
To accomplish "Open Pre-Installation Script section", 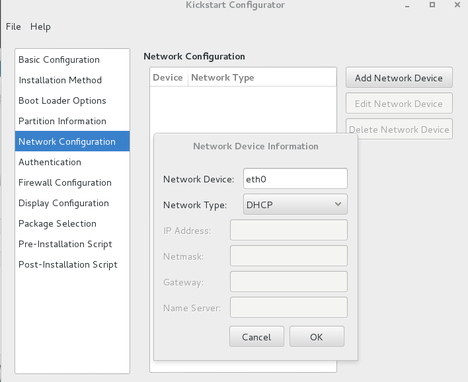I will [x=72, y=244].
